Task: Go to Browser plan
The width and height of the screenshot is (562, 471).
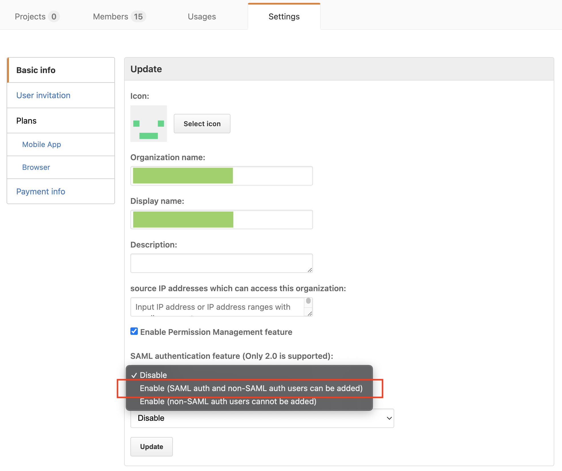Action: [61, 167]
